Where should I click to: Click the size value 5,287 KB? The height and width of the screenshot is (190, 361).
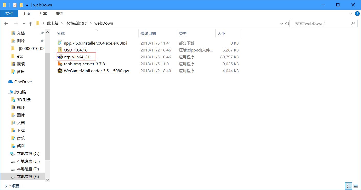click(230, 50)
